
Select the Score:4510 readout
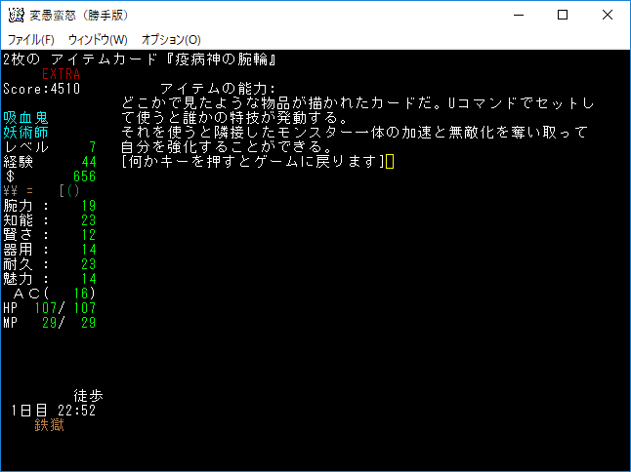click(41, 89)
